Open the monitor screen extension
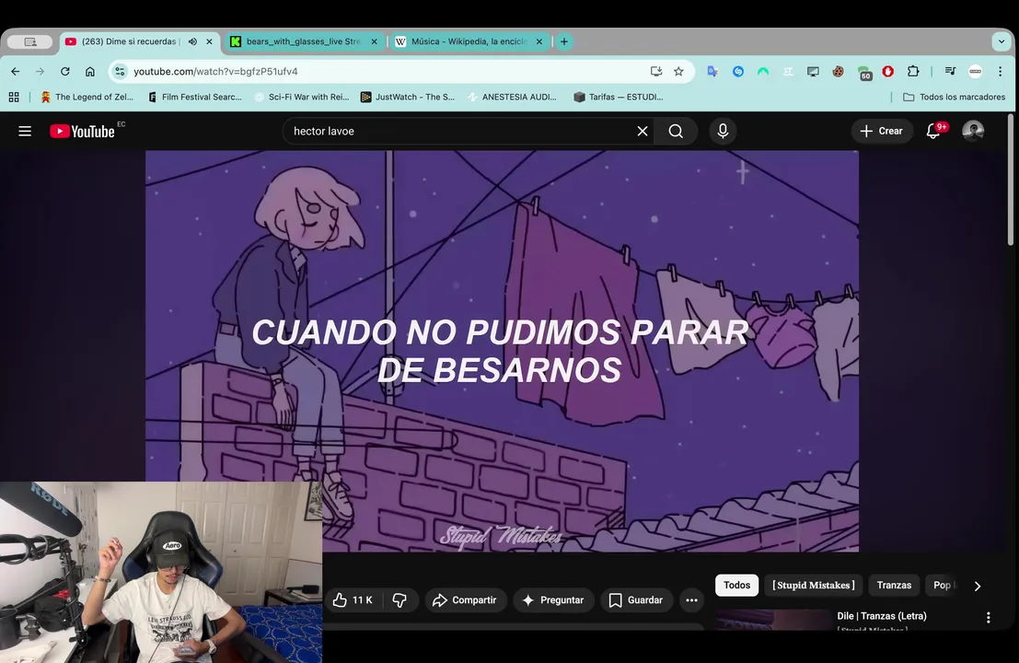The height and width of the screenshot is (663, 1019). coord(813,72)
